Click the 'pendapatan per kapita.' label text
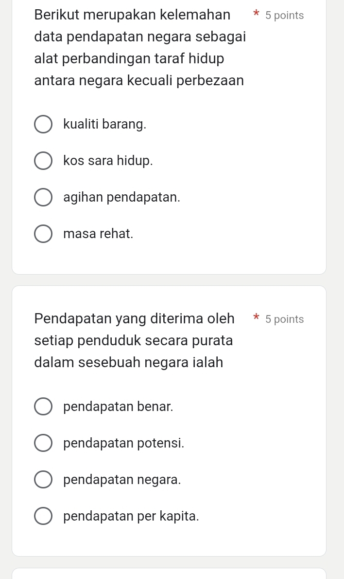 (x=131, y=516)
